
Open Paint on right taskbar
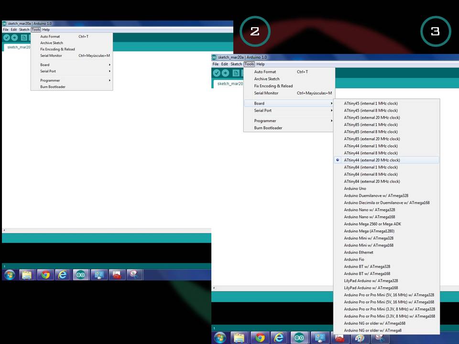(x=360, y=339)
